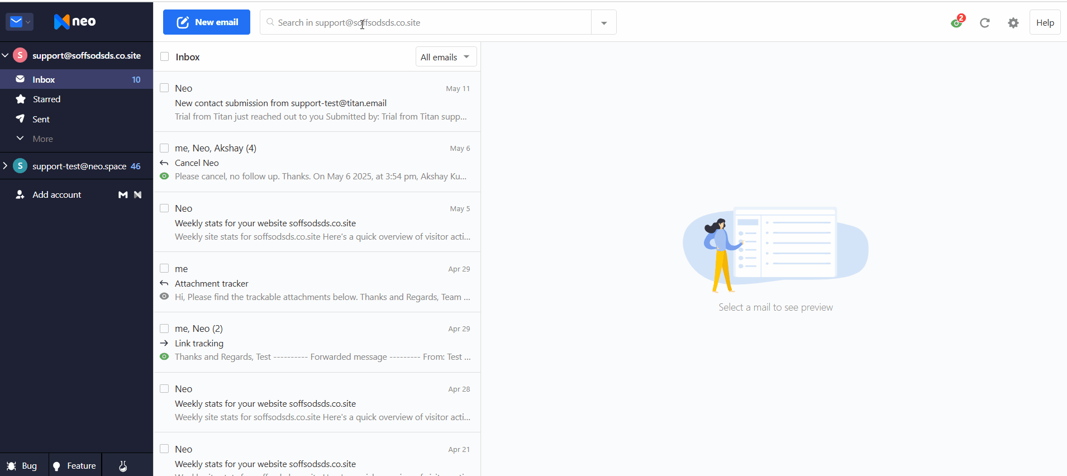The height and width of the screenshot is (476, 1067).
Task: Click the unread count 46
Action: (136, 166)
